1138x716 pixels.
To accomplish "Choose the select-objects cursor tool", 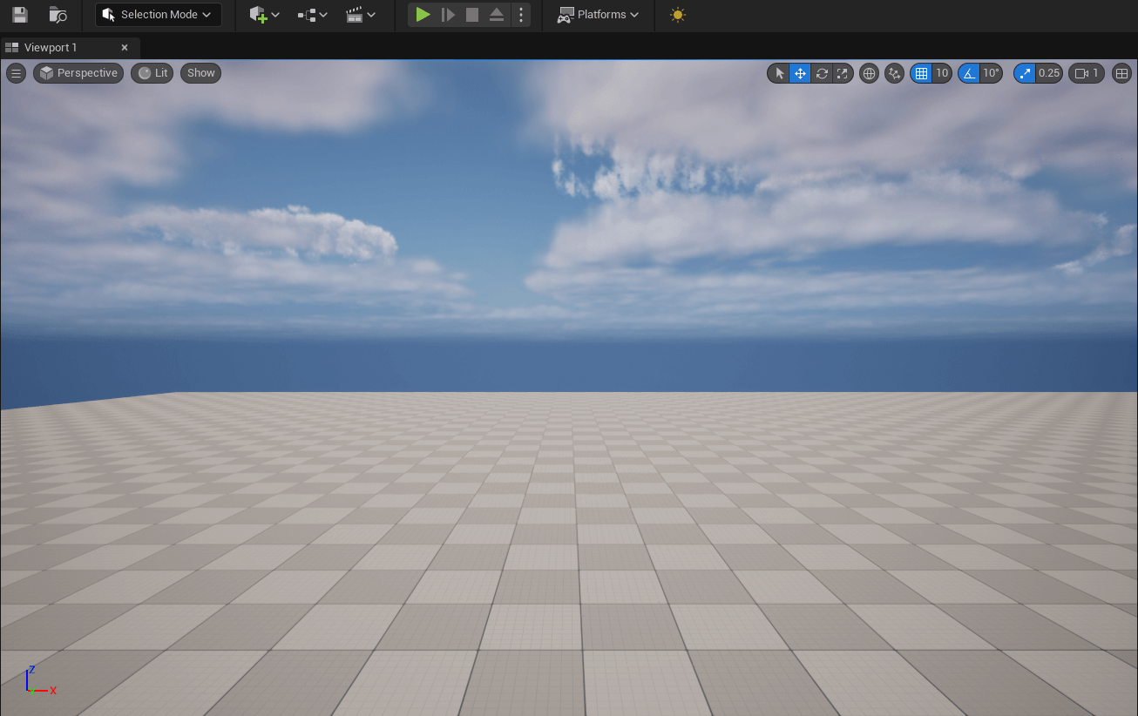I will tap(779, 73).
